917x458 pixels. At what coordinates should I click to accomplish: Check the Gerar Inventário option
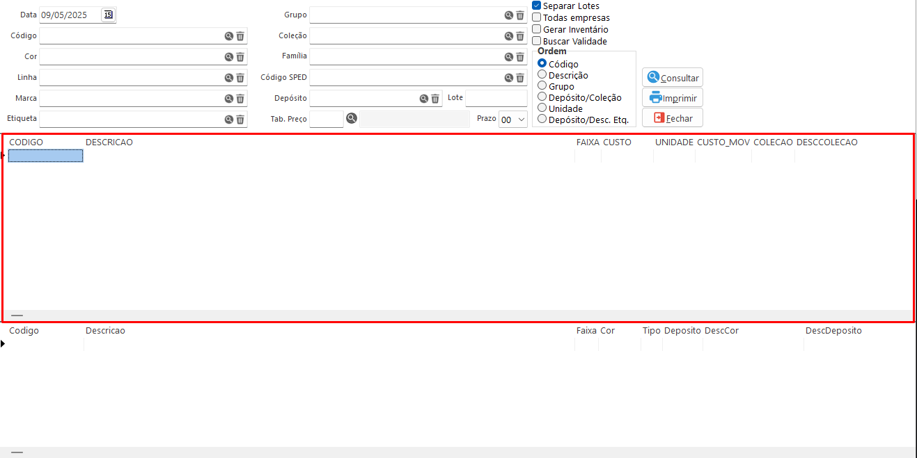tap(537, 29)
